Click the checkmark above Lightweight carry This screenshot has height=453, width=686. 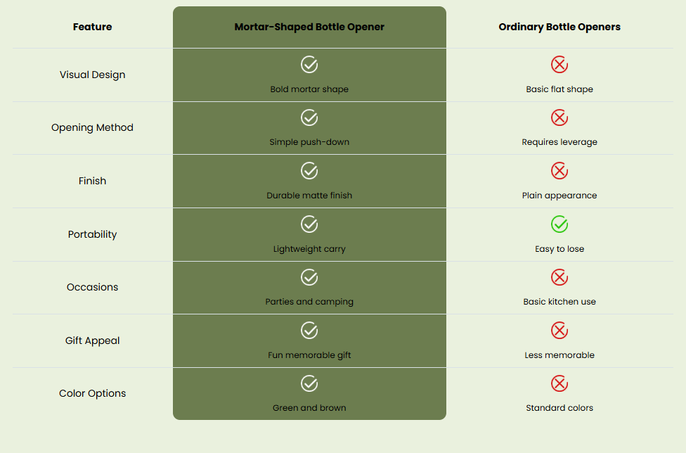coord(309,224)
